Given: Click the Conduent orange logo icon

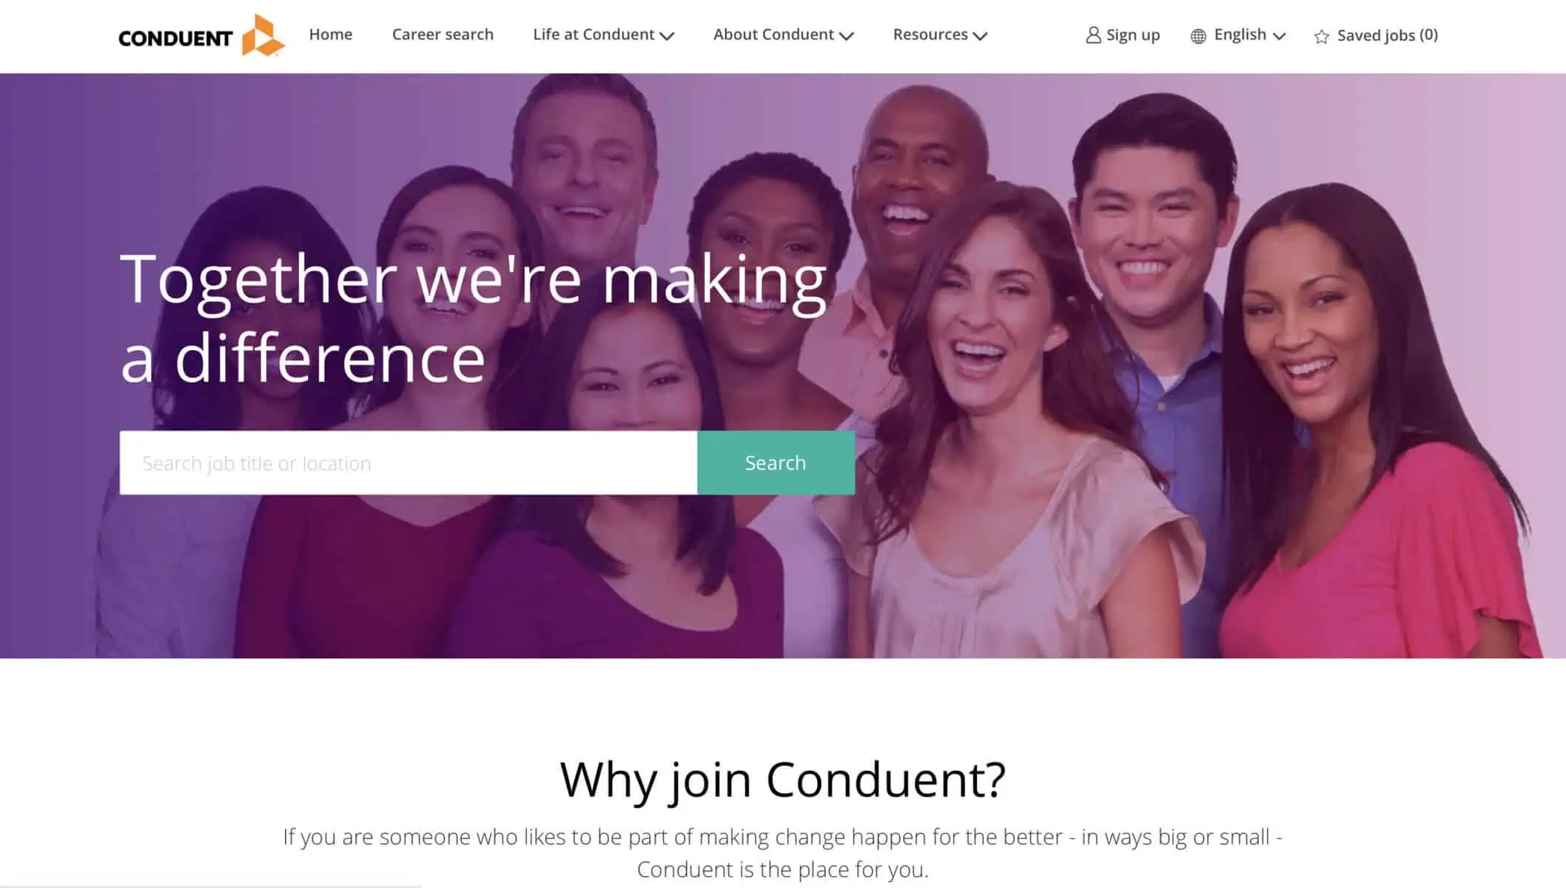Looking at the screenshot, I should [263, 35].
